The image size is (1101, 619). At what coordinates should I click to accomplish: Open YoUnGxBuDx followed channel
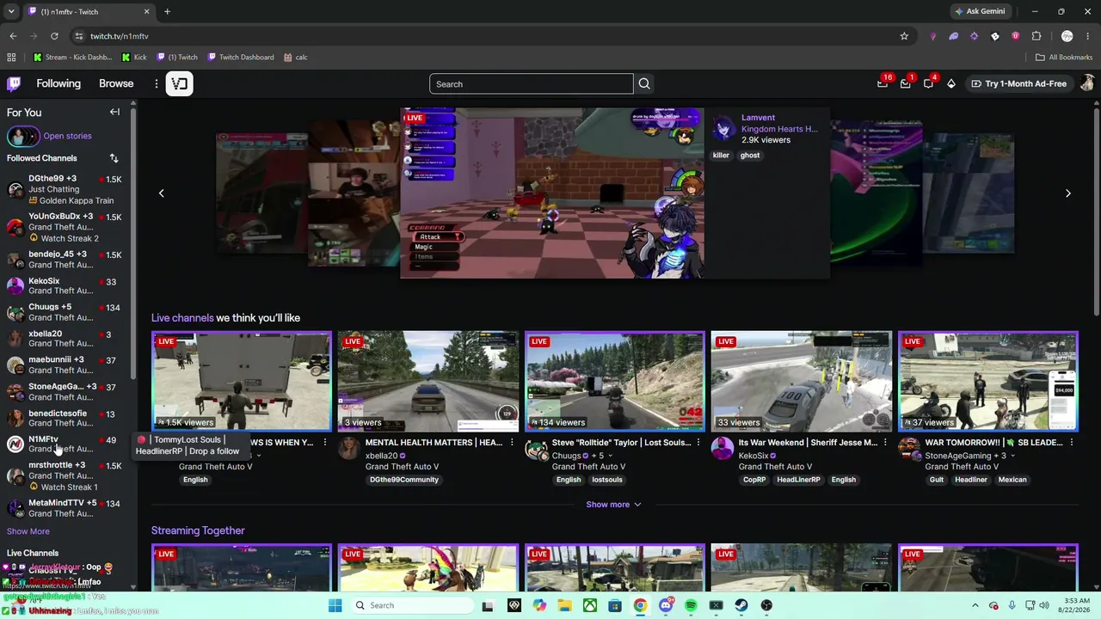pos(67,227)
